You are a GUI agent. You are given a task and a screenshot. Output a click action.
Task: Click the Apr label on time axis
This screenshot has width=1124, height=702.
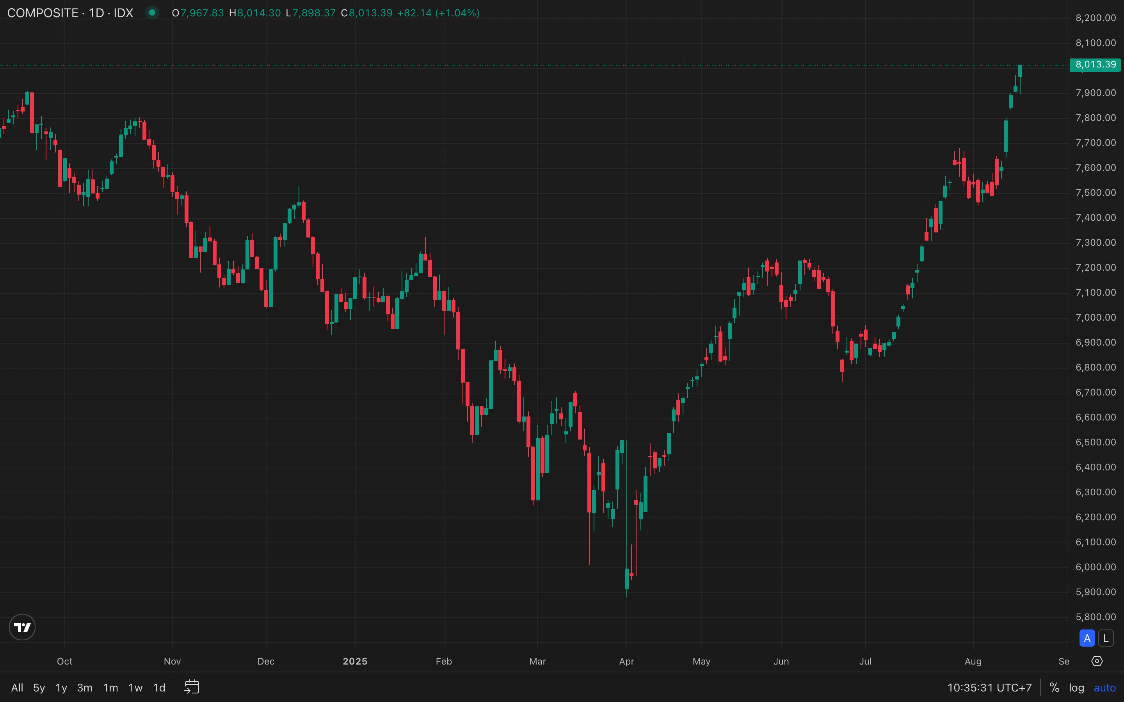(x=626, y=661)
